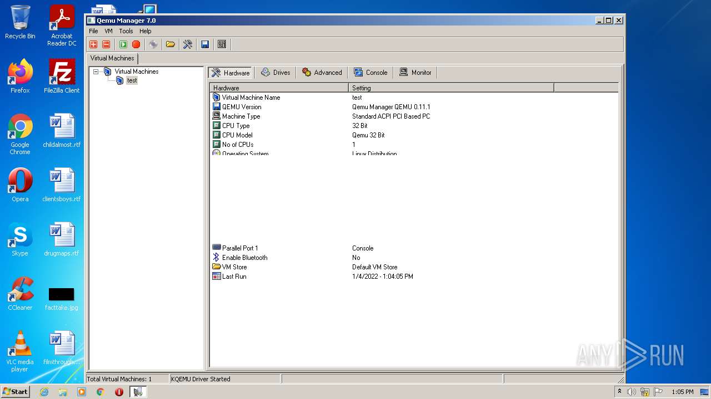Switch to the Hardware tab

pyautogui.click(x=231, y=73)
